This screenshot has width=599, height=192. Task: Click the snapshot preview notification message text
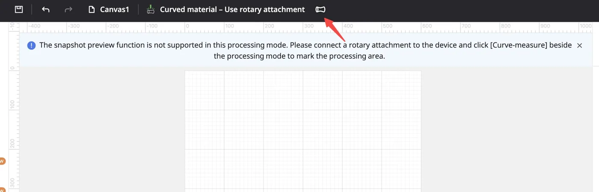pos(305,50)
